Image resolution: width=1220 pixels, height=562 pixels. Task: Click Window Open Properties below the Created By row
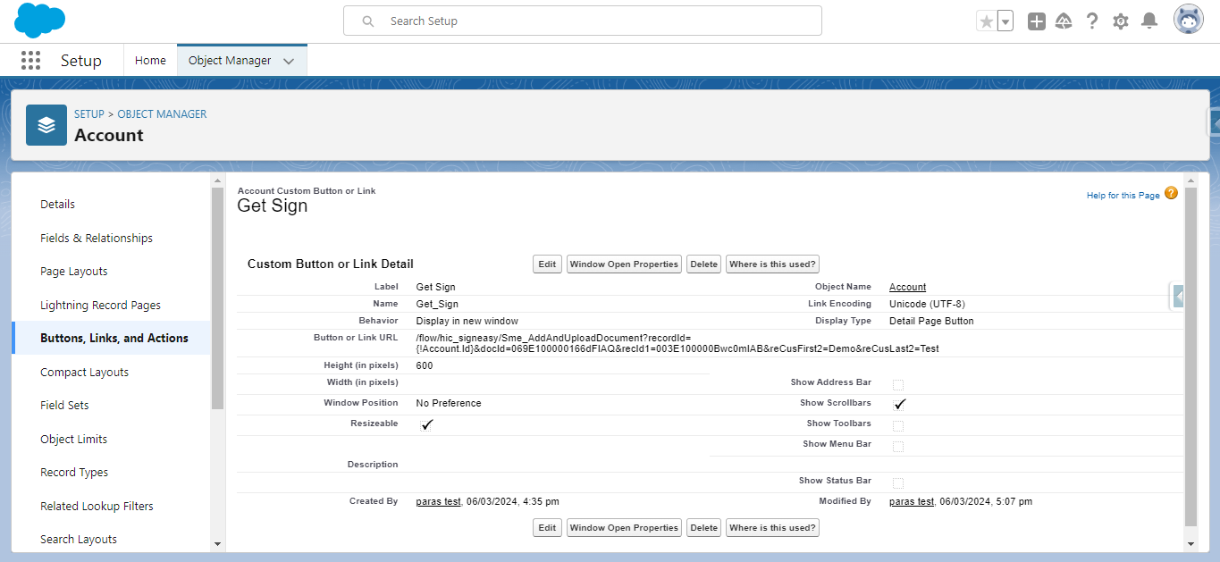tap(625, 528)
